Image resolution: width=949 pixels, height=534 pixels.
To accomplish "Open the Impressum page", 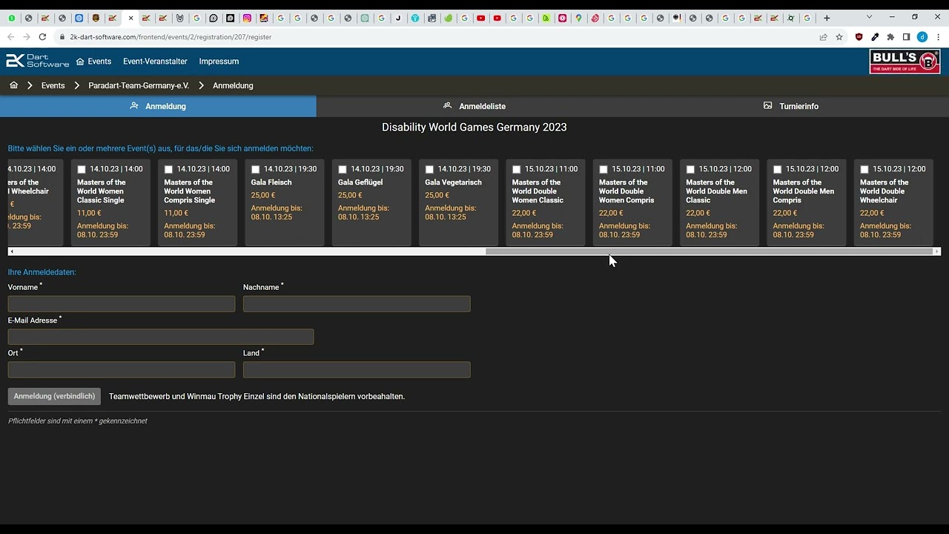I will pos(219,62).
